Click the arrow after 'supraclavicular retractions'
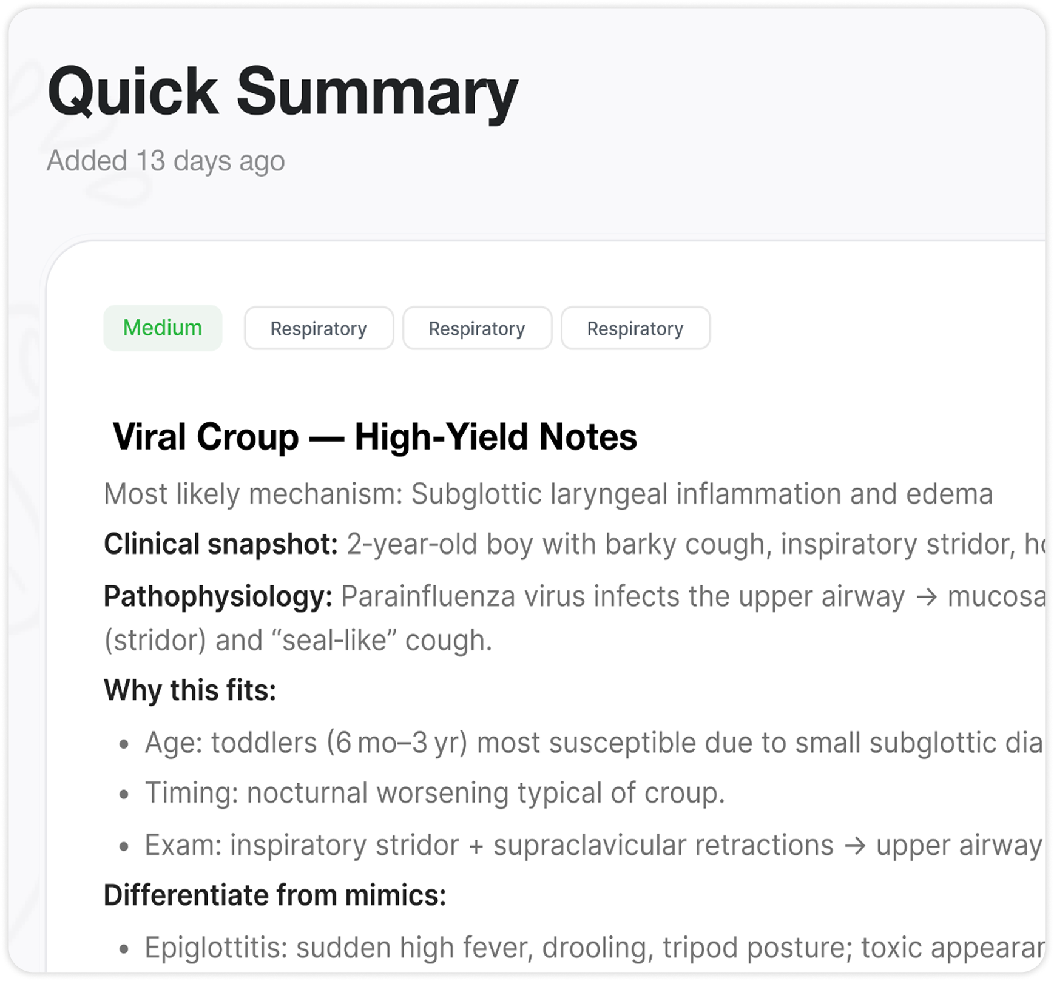This screenshot has width=1054, height=981. pos(854,846)
